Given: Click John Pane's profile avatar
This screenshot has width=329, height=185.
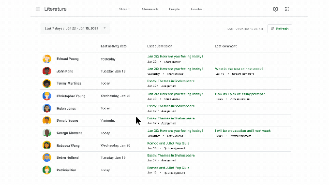Looking at the screenshot, I should click(47, 71).
